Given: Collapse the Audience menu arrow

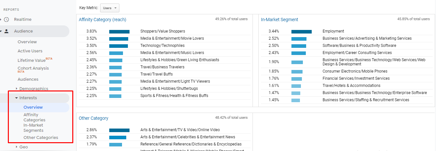Looking at the screenshot, I should 1,31.
